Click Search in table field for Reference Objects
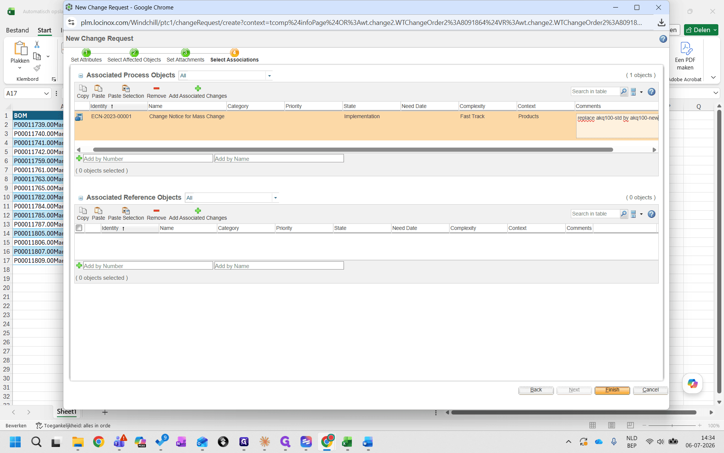This screenshot has height=453, width=724. [x=595, y=214]
